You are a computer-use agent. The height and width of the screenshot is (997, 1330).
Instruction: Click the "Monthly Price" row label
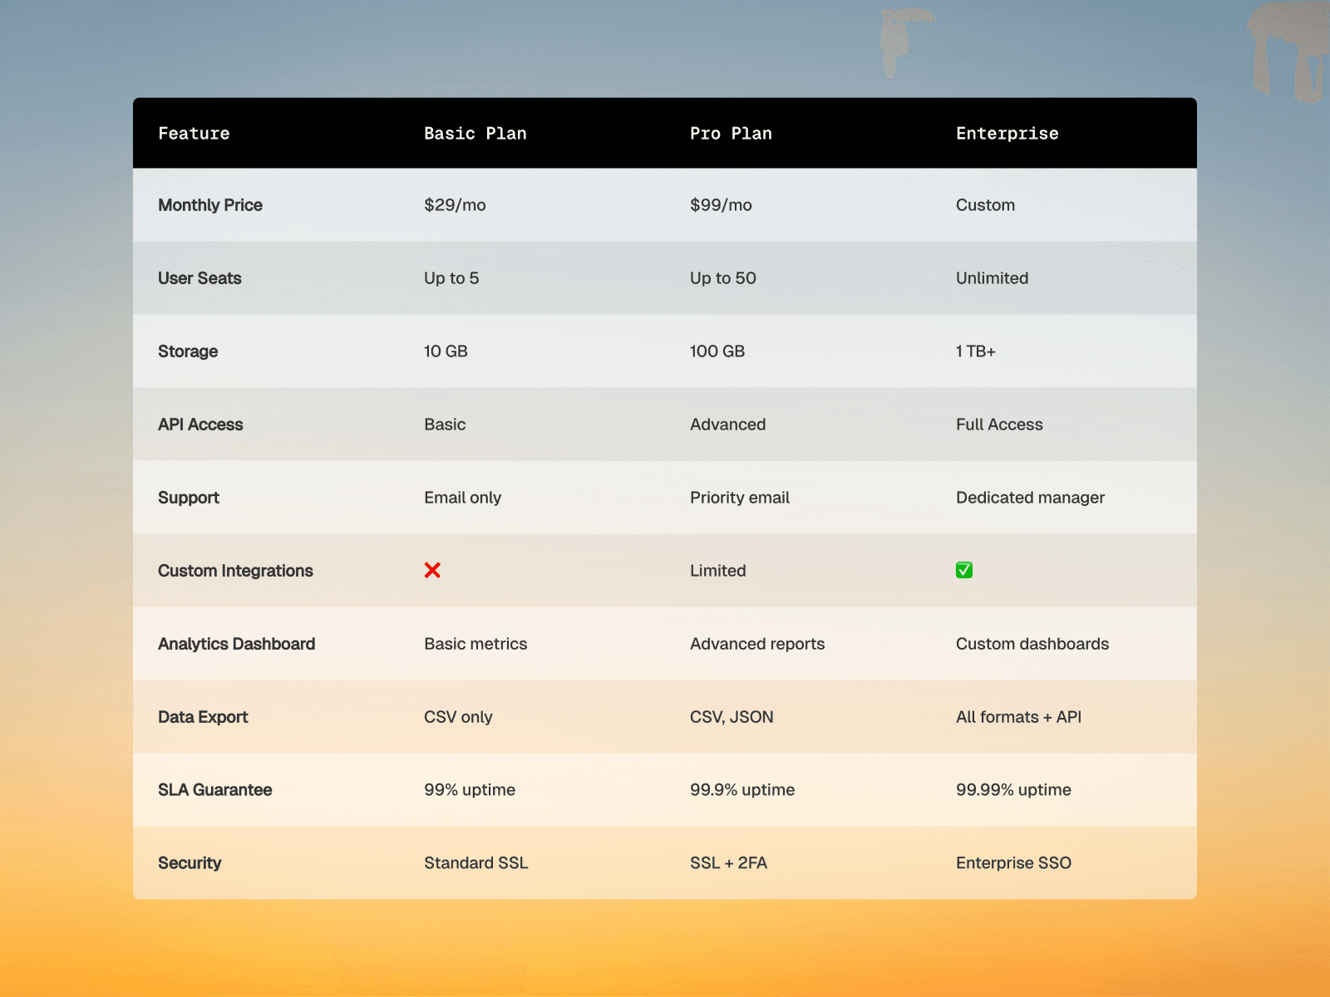[210, 205]
